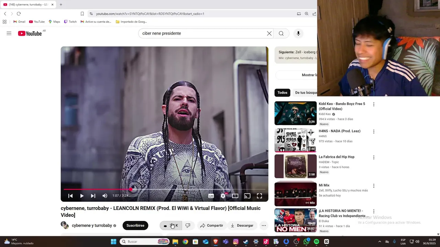Click the magnifier search button
The image size is (440, 247).
[281, 33]
